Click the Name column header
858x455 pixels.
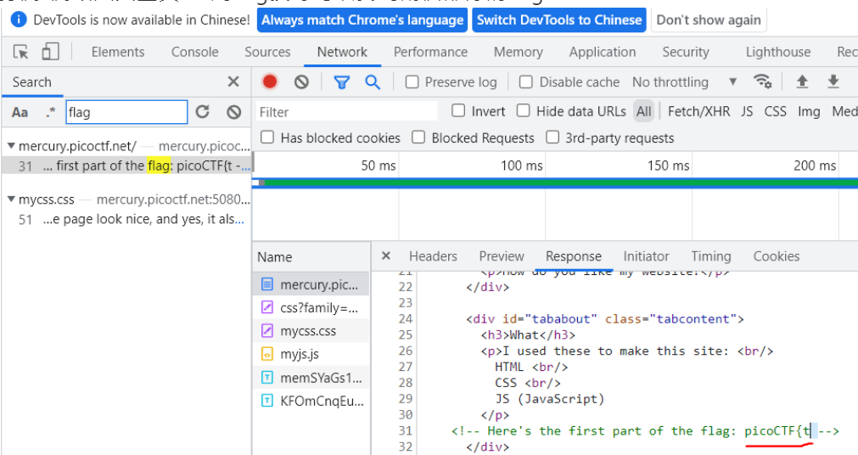[311, 257]
